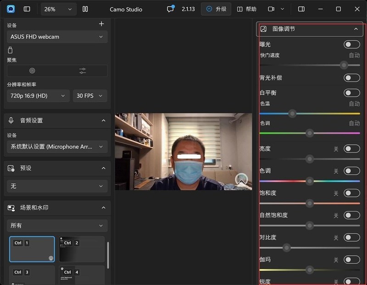Enable the 白平衡 white balance toggle
Screen dimensions: 367x285
coord(351,93)
